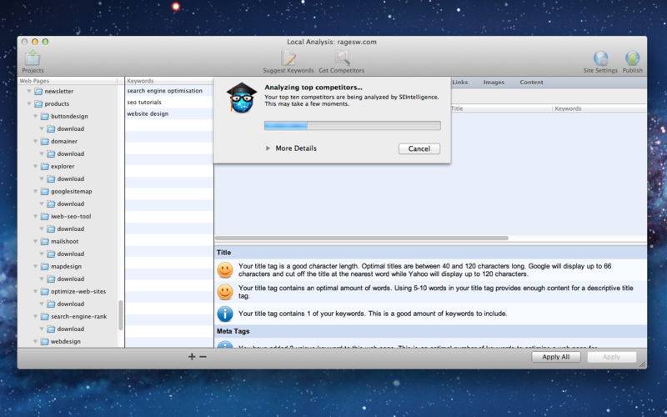Screen dimensions: 667x417
Task: Click the SEIntelligence graduate mascot icon
Action: coord(242,98)
